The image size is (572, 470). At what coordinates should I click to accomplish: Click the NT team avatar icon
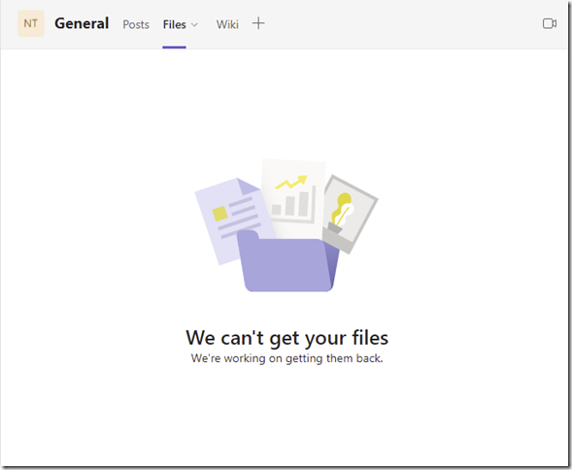point(31,23)
